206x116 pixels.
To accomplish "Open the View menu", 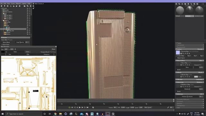I will tap(9, 4).
